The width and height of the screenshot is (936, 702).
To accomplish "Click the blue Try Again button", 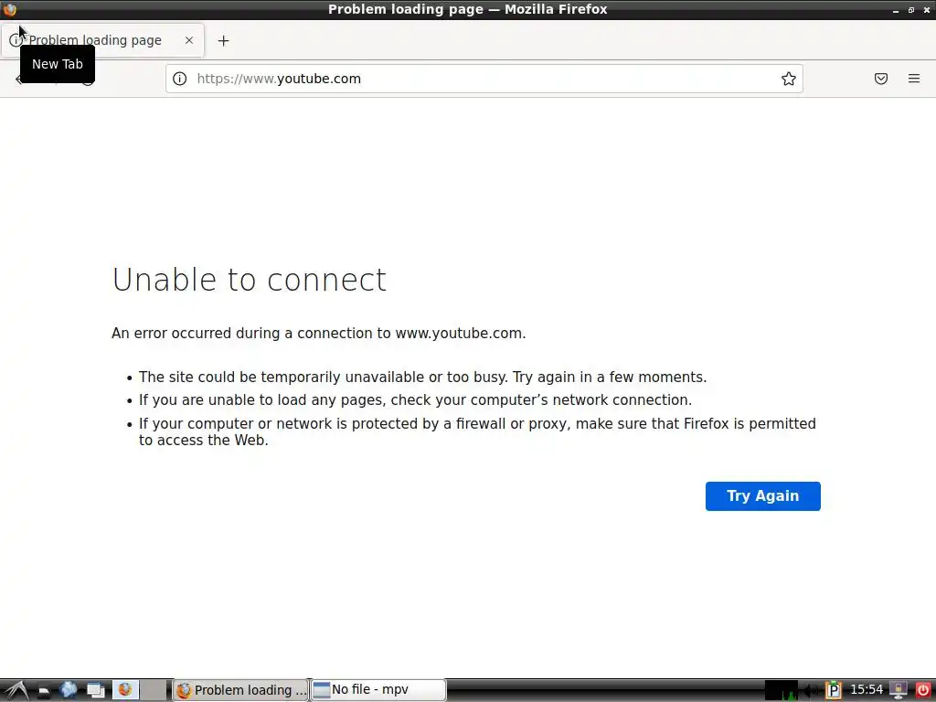I will point(762,496).
